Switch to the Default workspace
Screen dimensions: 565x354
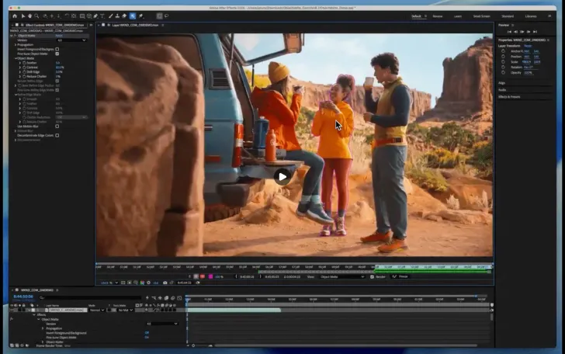coord(416,16)
